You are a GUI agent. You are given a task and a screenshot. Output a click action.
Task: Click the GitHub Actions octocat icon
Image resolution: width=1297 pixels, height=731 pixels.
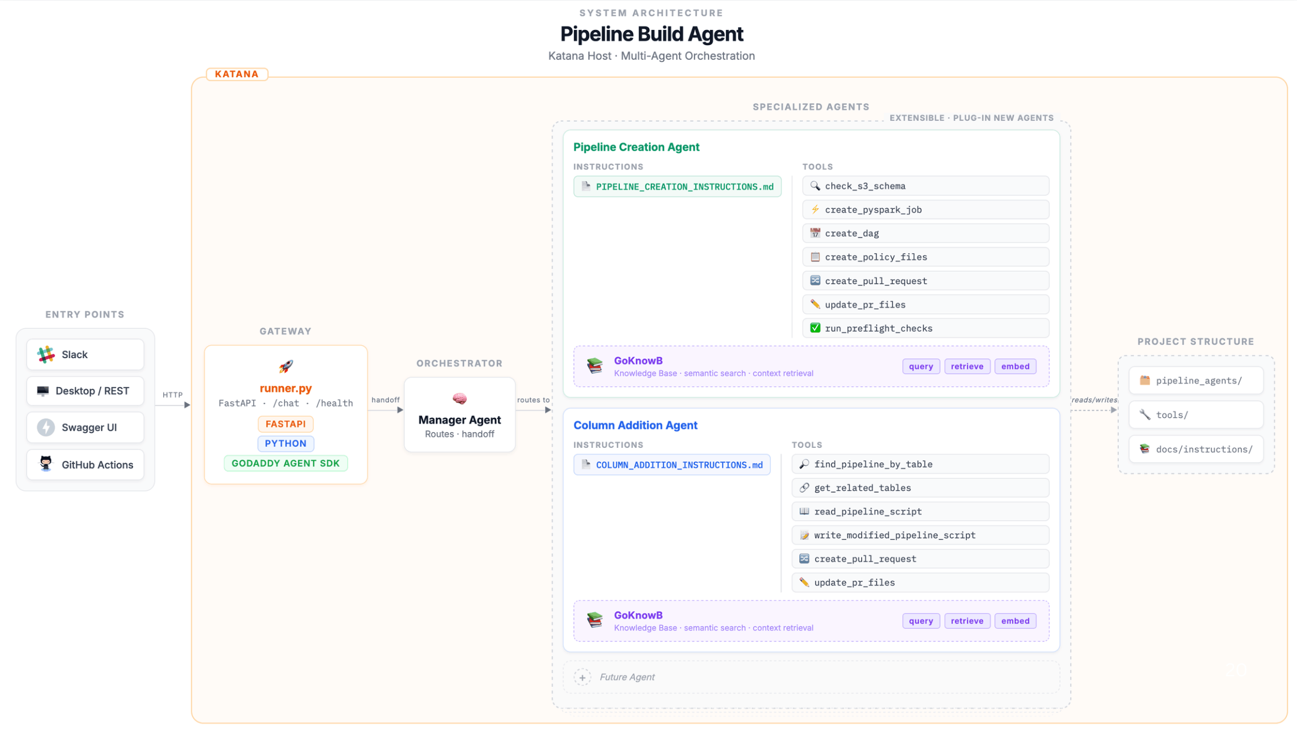tap(46, 464)
